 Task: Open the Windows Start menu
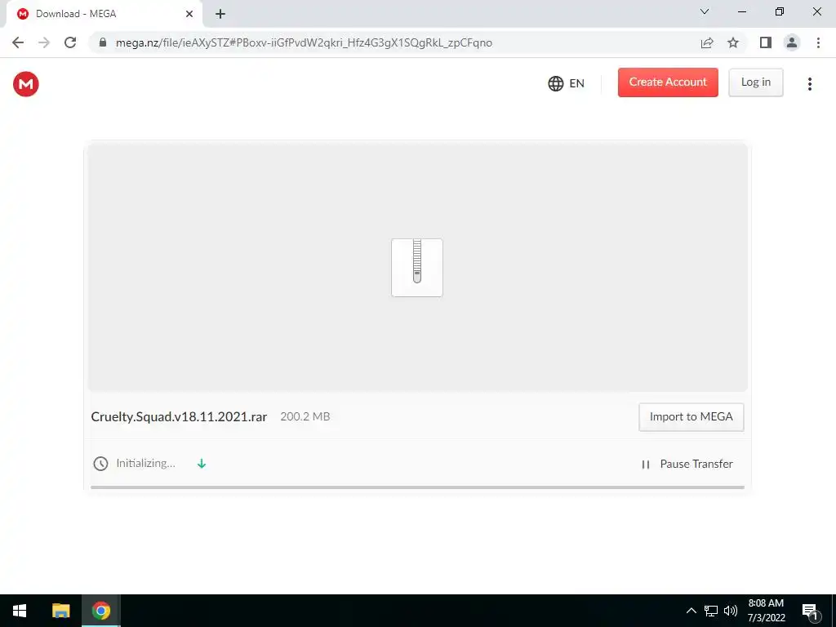(x=20, y=611)
